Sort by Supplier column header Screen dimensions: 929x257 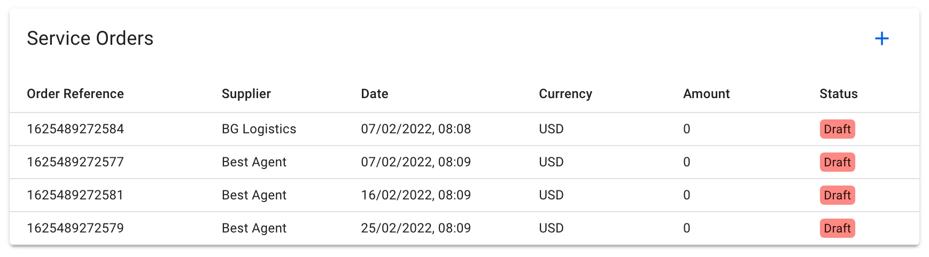pos(246,94)
